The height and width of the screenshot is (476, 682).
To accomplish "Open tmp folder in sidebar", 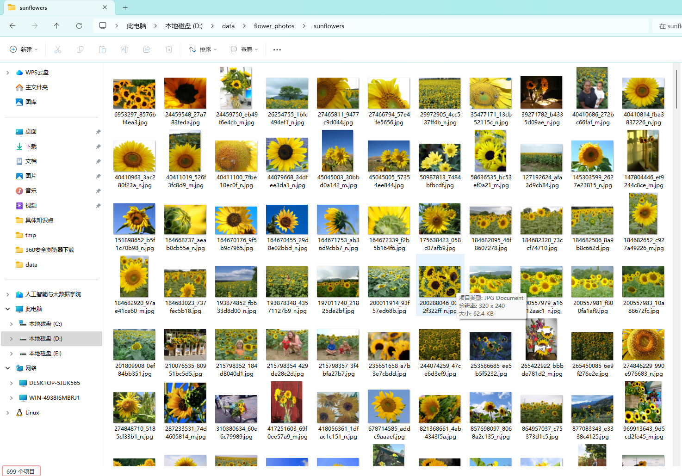I will (x=31, y=235).
